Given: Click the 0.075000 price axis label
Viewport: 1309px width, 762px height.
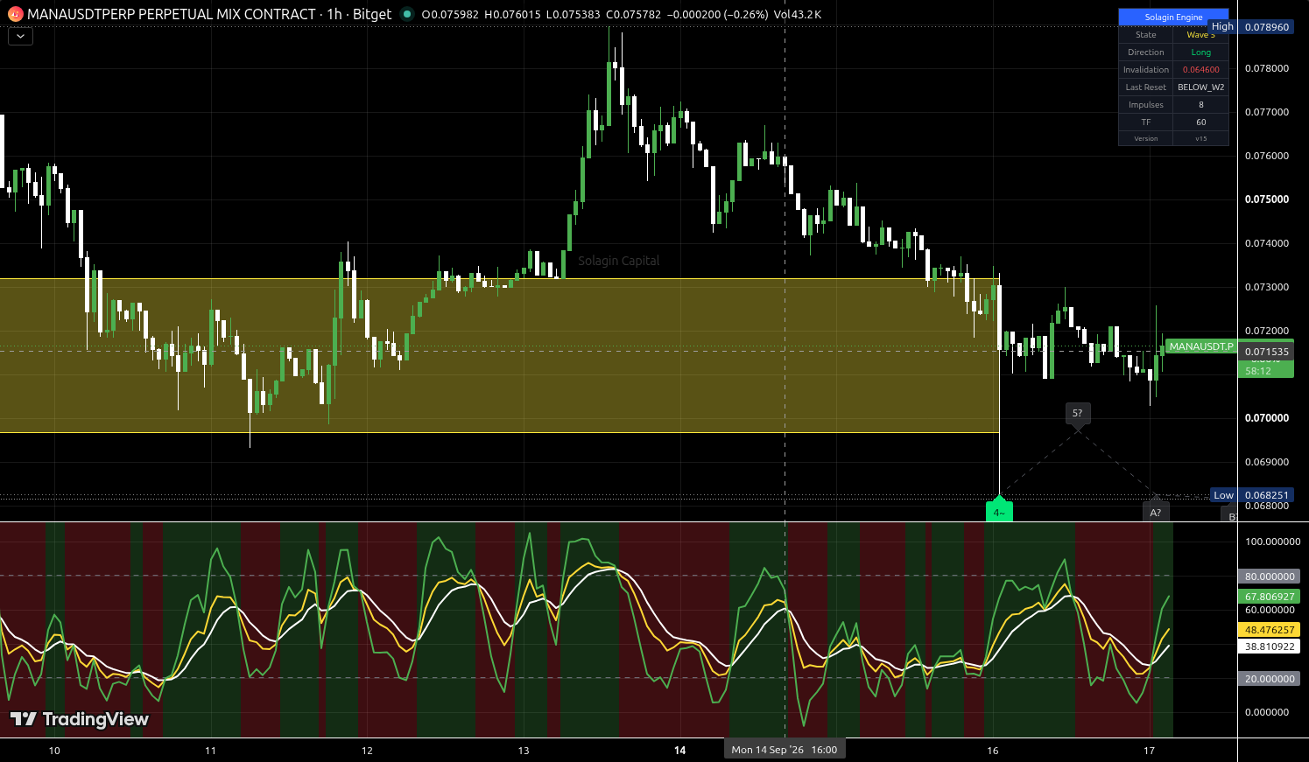Looking at the screenshot, I should coord(1267,199).
